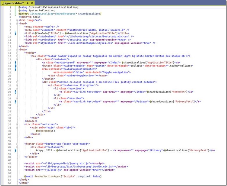The image size is (227, 186).
Task: Collapse the first nav-item li on line 26
Action: (17, 89)
